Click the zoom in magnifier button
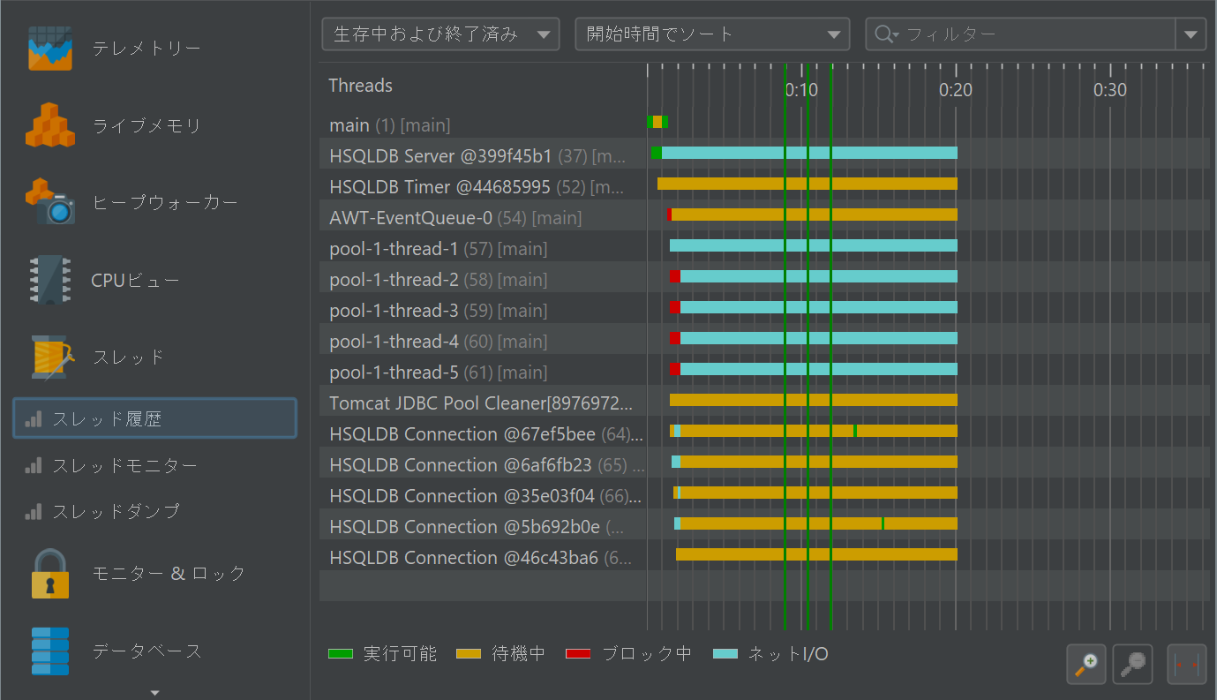This screenshot has height=700, width=1217. (x=1086, y=665)
